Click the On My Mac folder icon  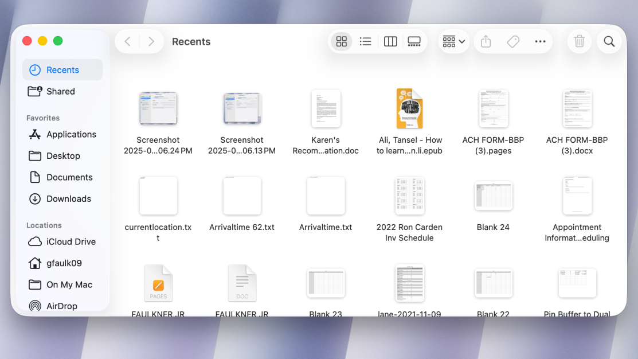tap(35, 285)
